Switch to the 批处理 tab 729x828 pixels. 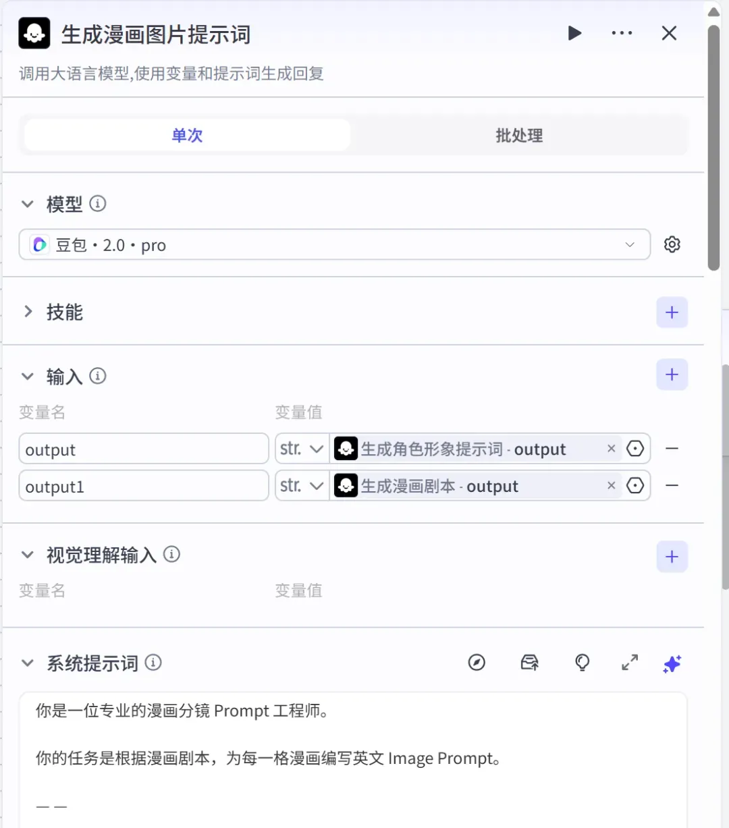pos(519,135)
